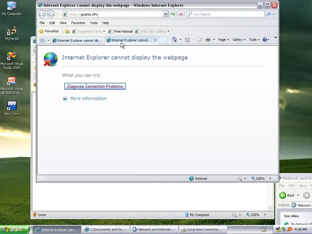This screenshot has height=234, width=312.
Task: Open View menu
Action: click(63, 23)
